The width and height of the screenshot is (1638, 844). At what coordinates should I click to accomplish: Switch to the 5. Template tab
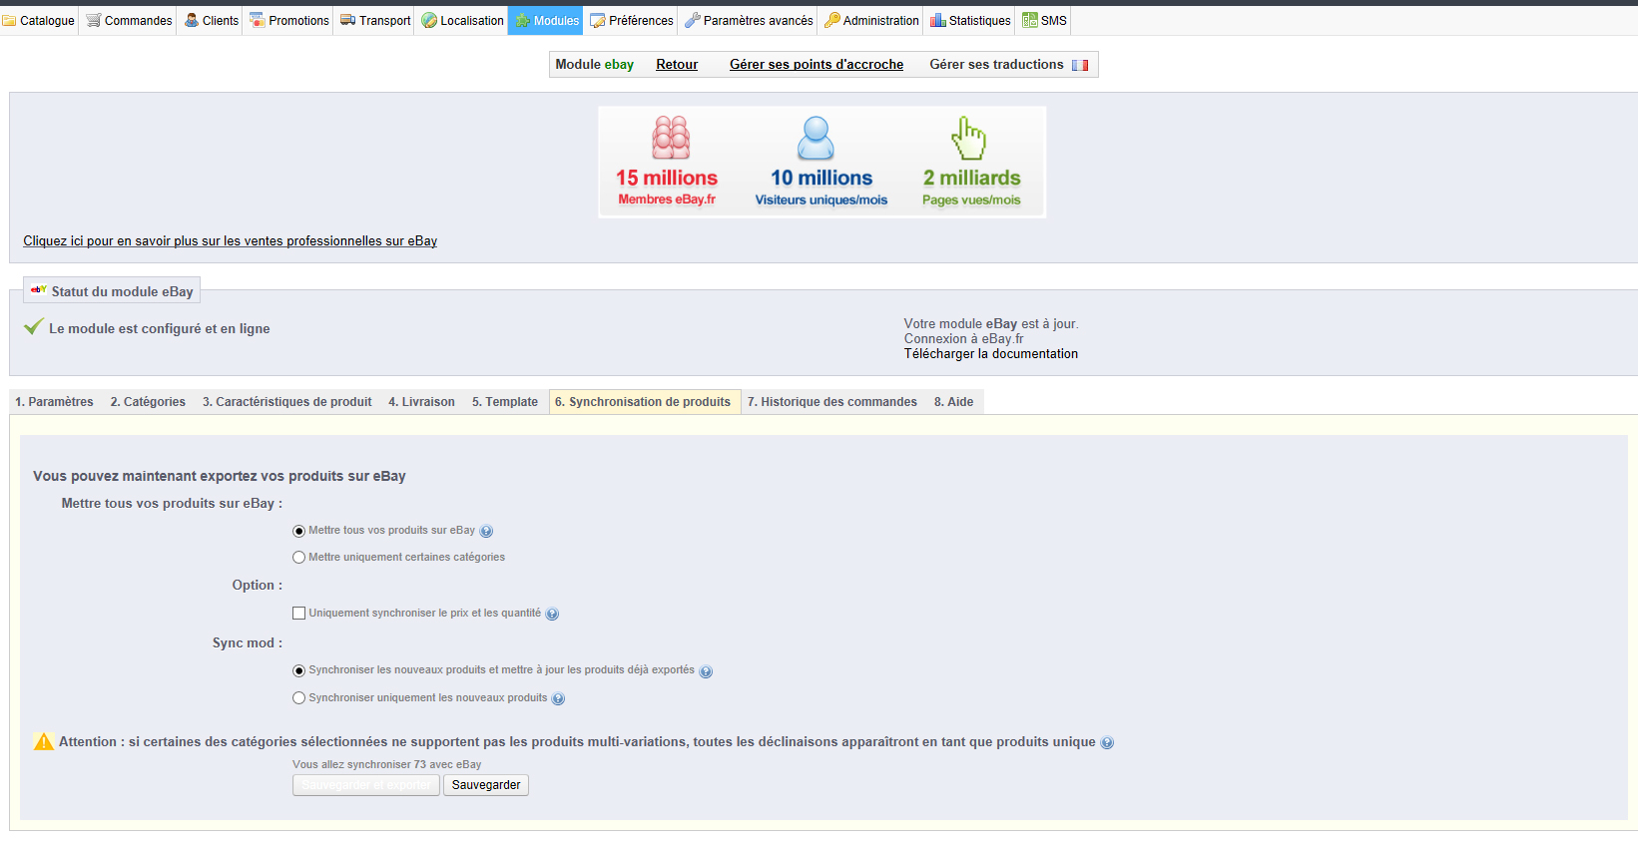[x=505, y=402]
